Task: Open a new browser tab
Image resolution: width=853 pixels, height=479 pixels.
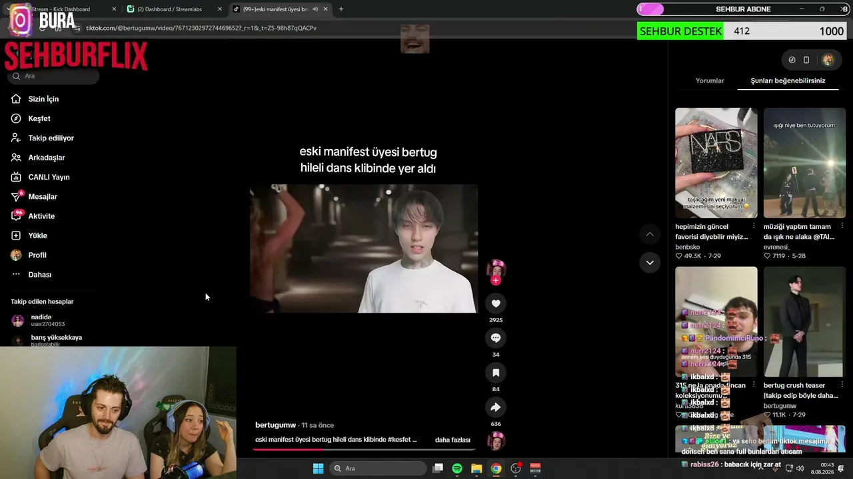Action: (341, 9)
